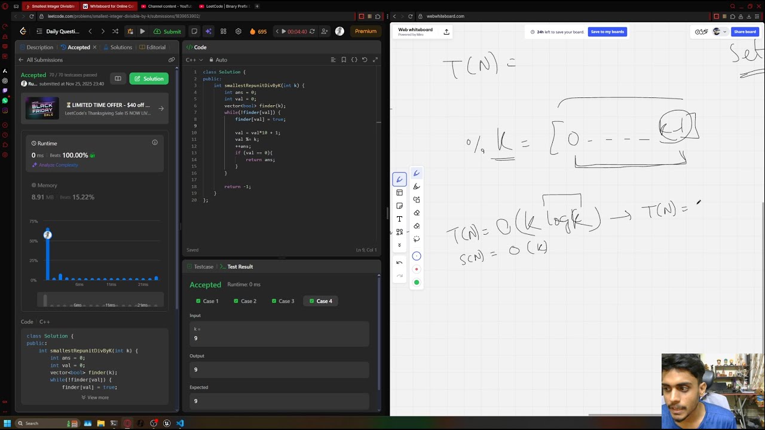
Task: Select Case 2 test result
Action: tap(245, 301)
